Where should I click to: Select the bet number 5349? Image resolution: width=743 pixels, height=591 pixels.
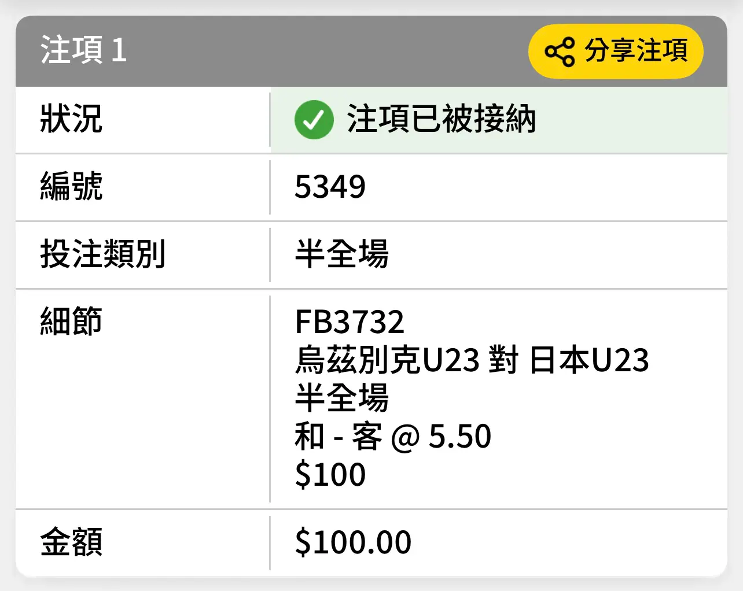pyautogui.click(x=330, y=187)
